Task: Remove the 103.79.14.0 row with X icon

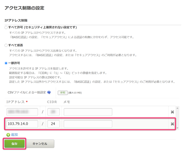Action: point(172,124)
